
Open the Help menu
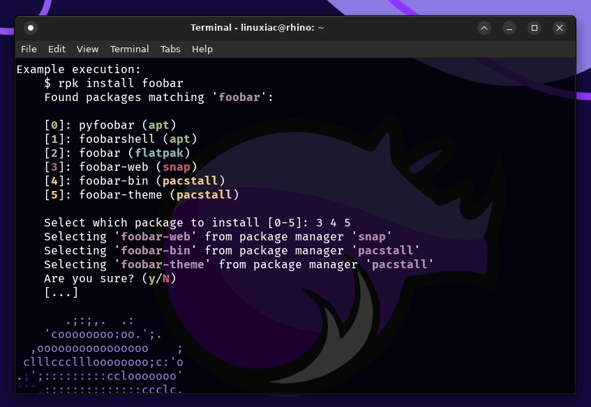coord(202,49)
